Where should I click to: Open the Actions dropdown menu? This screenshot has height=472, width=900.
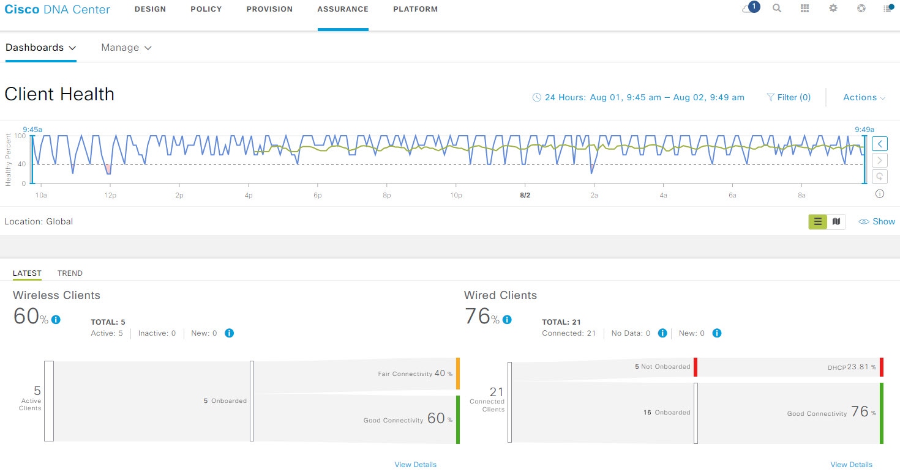[864, 97]
